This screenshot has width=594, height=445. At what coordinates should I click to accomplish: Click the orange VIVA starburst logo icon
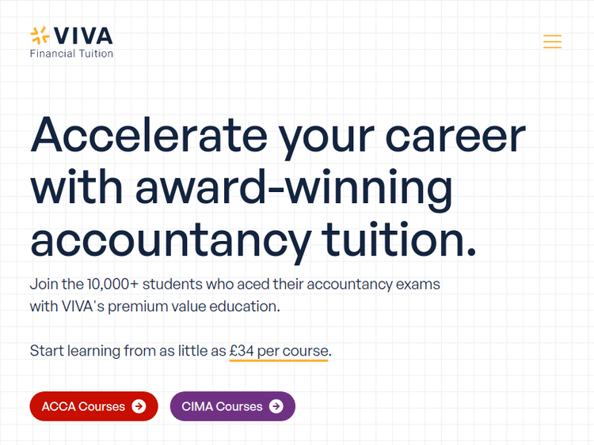tap(39, 36)
